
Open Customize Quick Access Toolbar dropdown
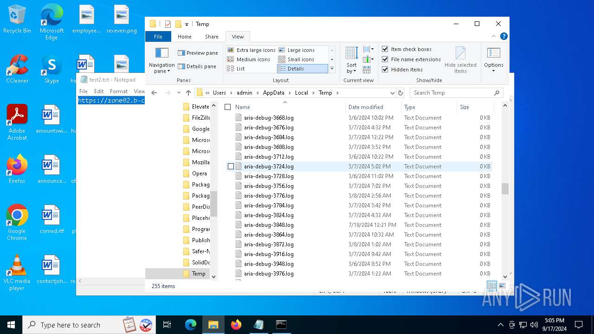click(x=187, y=24)
